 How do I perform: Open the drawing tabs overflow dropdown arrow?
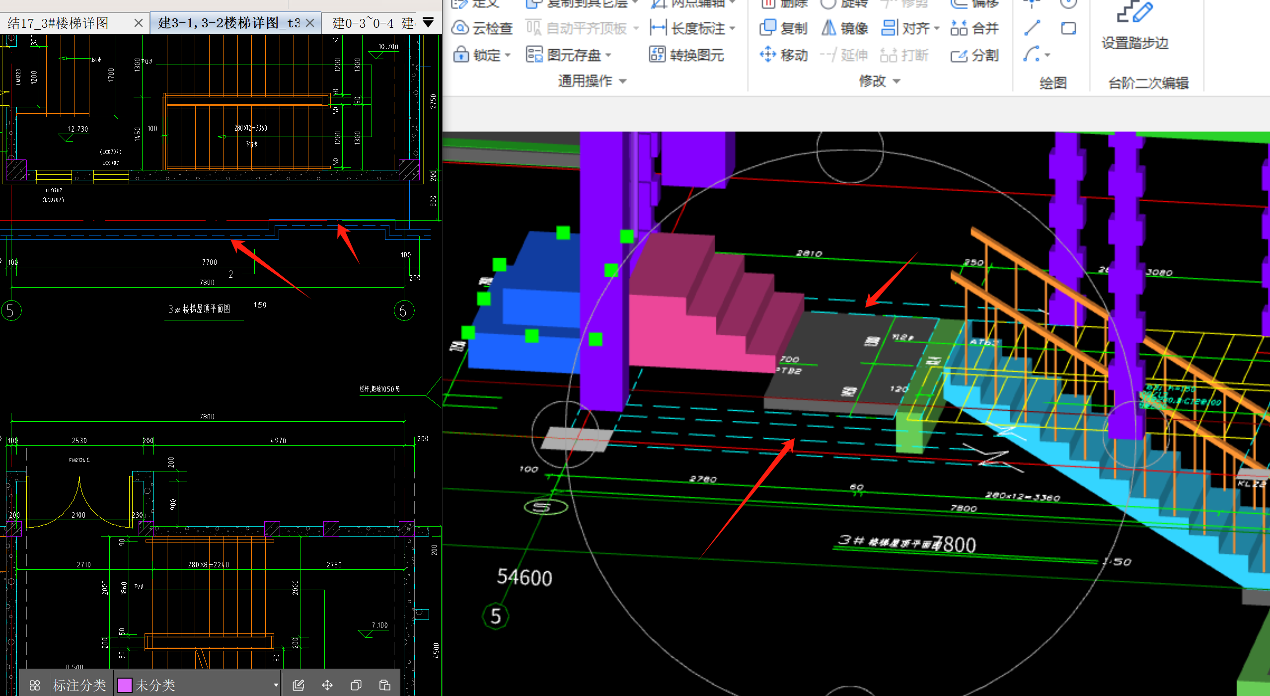point(428,22)
